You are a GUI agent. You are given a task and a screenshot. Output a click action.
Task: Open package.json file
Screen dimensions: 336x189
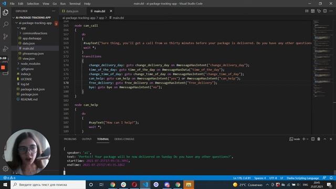tap(29, 94)
